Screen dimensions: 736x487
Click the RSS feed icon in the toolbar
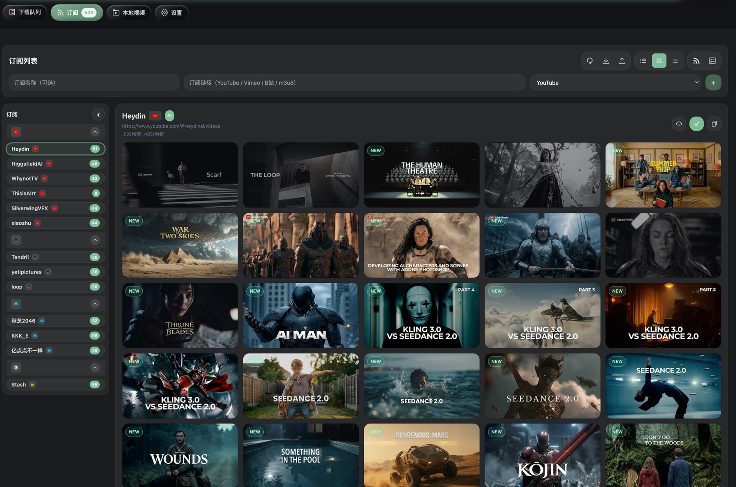click(x=696, y=61)
